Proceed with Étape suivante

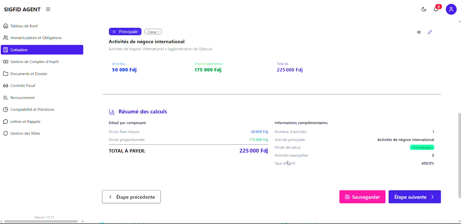tap(415, 197)
